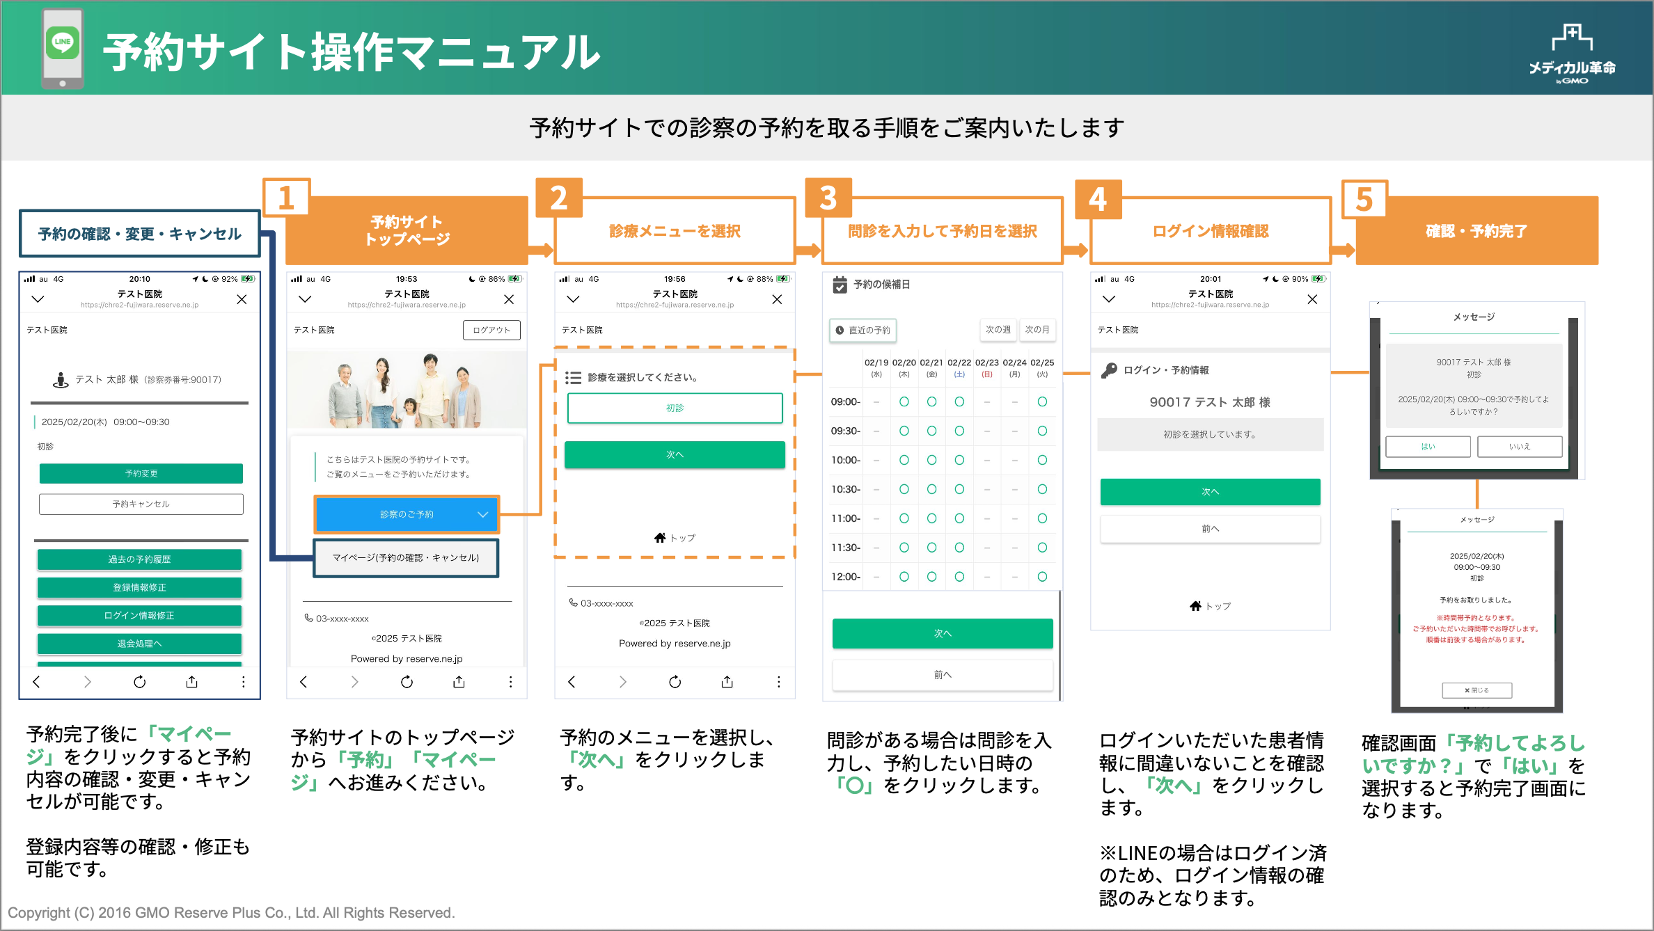Image resolution: width=1654 pixels, height=931 pixels.
Task: Click the calendar icon next to 予約の候補日
Action: click(x=839, y=284)
